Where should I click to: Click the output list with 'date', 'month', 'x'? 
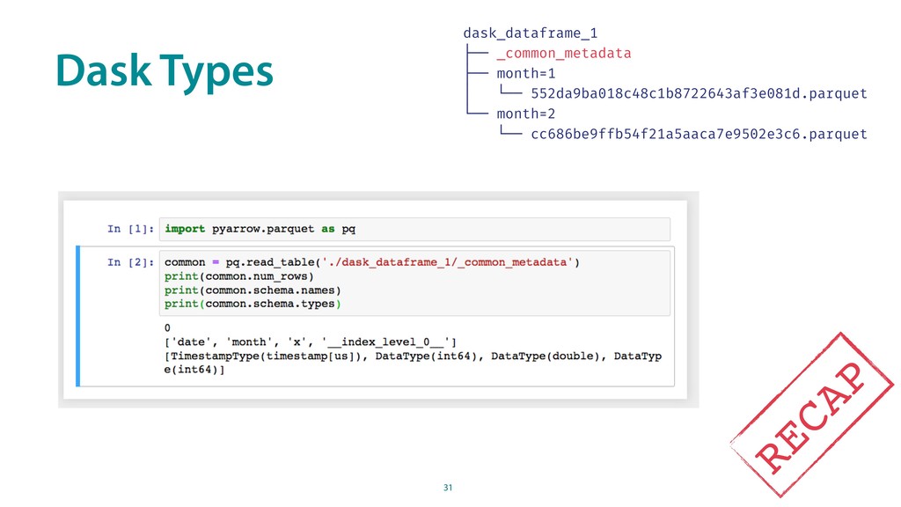click(x=311, y=342)
